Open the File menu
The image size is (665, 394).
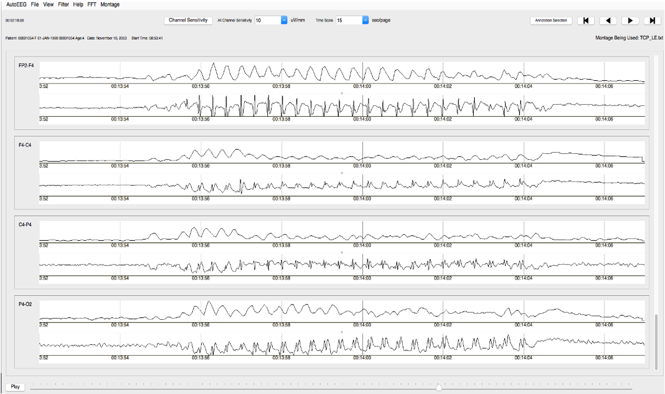point(35,4)
